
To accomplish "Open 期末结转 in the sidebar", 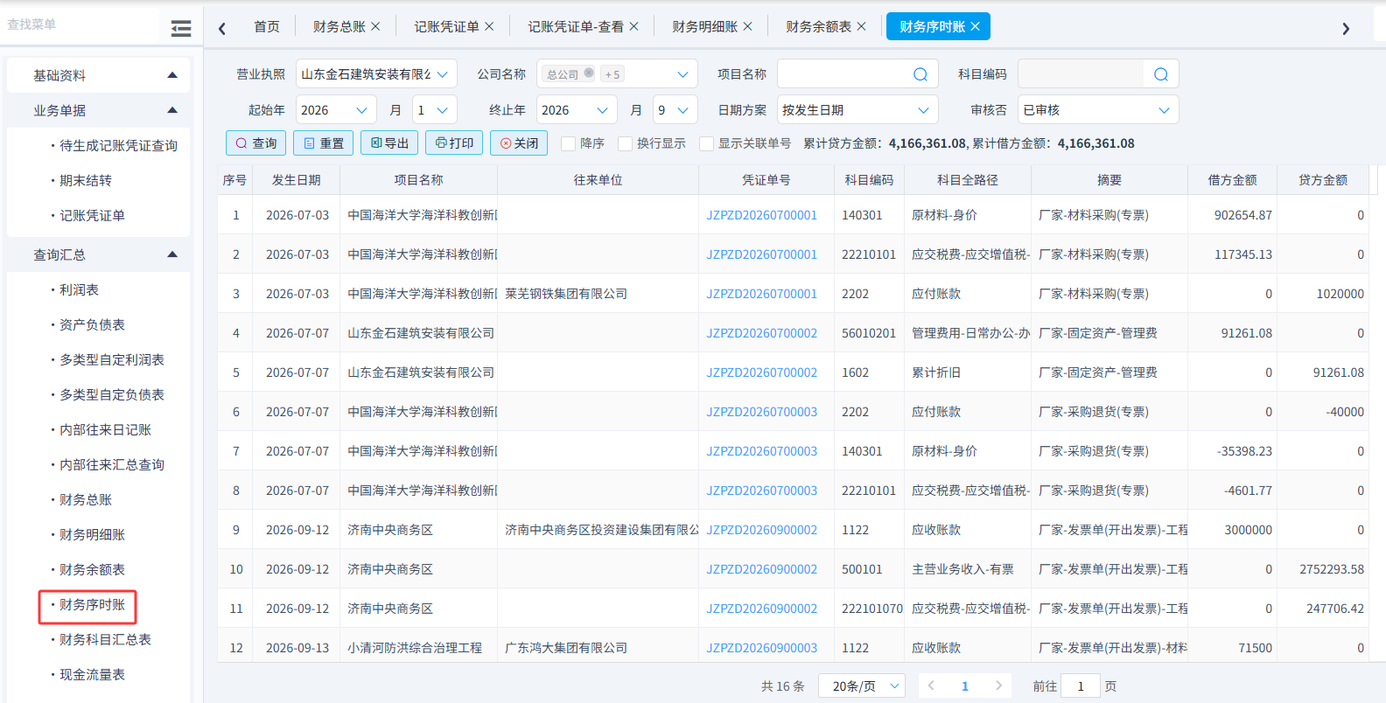I will (86, 180).
